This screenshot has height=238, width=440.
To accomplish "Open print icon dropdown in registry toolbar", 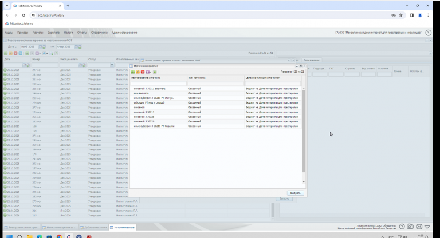I will [x=45, y=54].
